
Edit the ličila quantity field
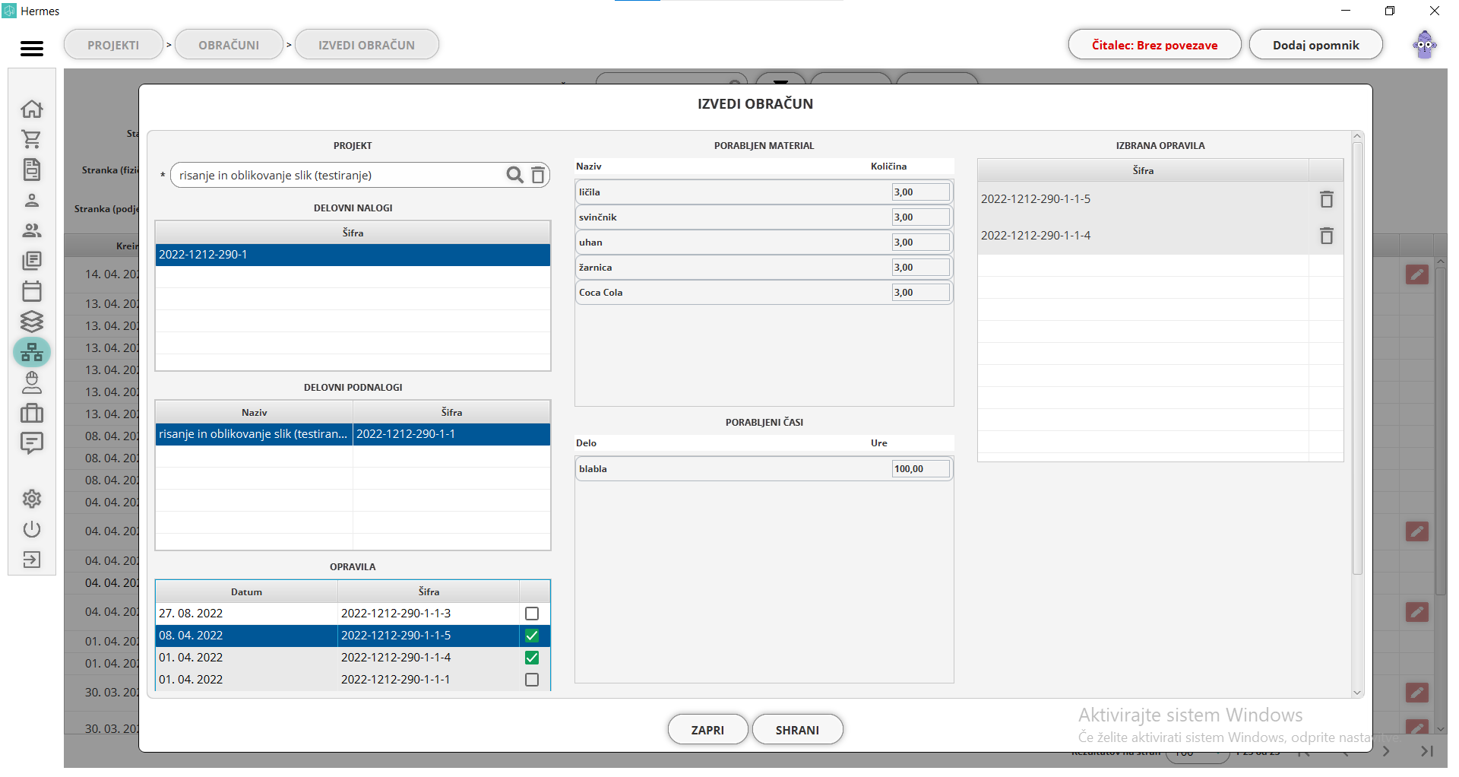920,192
